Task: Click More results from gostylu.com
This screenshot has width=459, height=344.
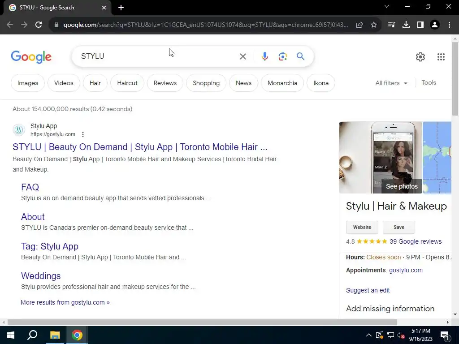Action: [65, 302]
